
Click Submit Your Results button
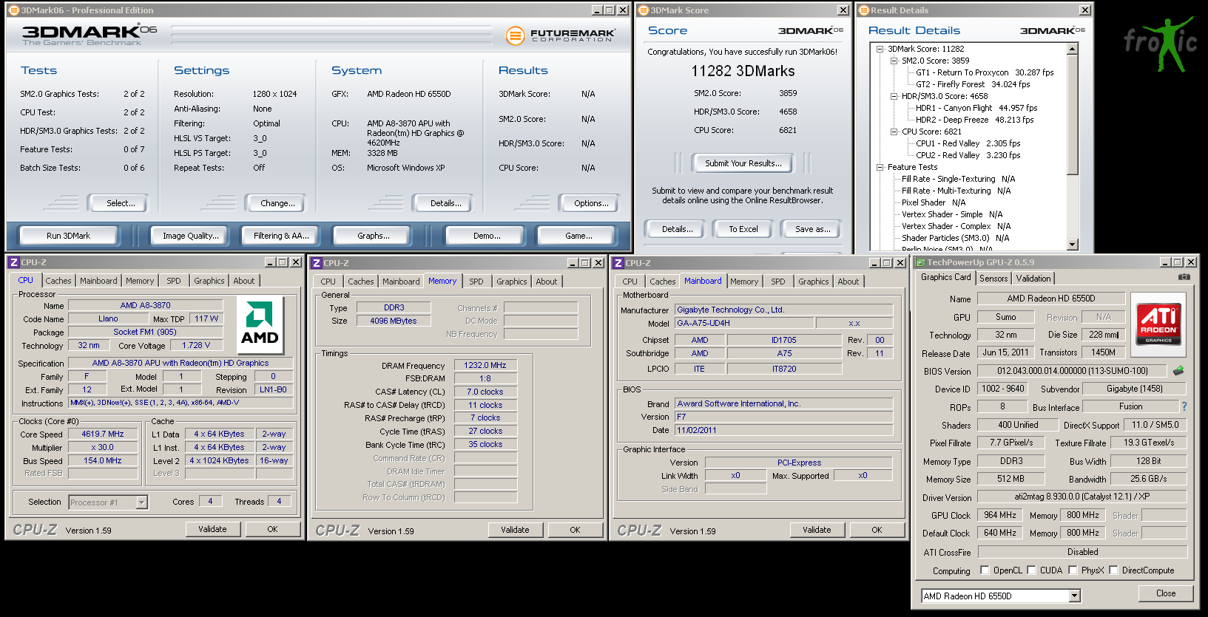(x=742, y=163)
